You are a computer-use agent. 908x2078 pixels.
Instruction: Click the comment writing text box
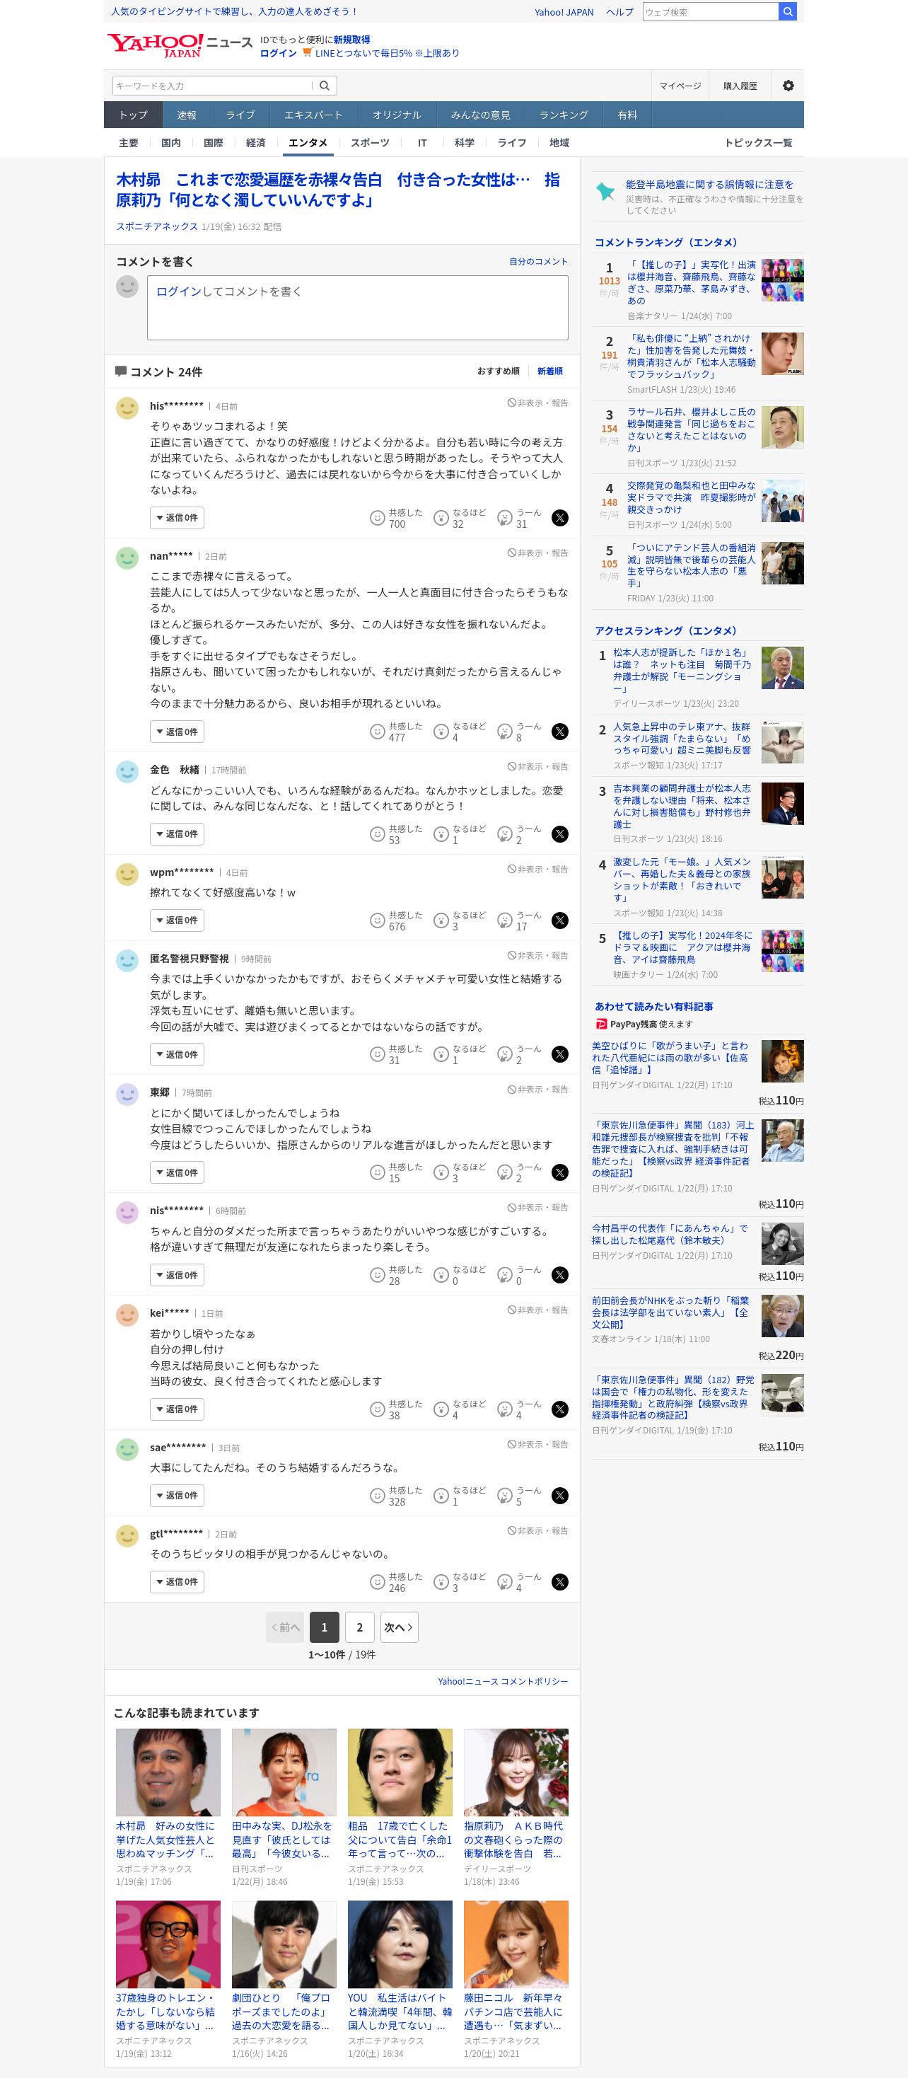click(x=357, y=307)
